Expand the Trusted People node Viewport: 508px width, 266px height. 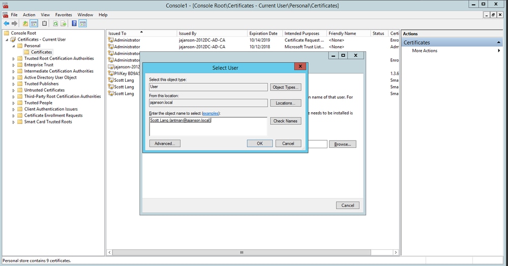click(14, 103)
